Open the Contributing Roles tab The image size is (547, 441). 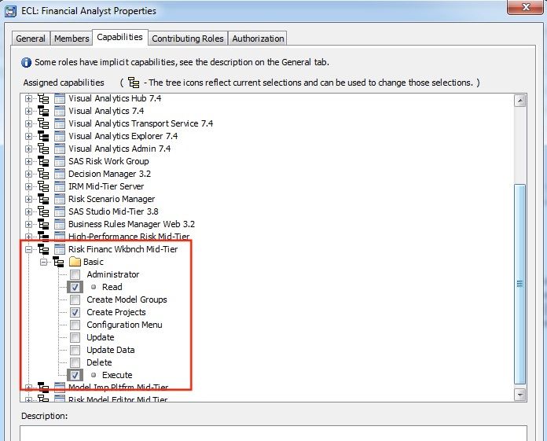pos(188,39)
